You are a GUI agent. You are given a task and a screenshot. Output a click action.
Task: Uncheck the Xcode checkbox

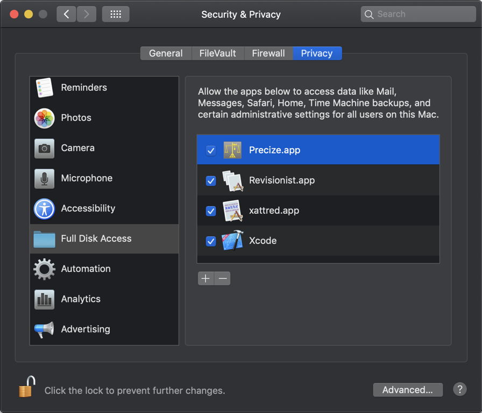tap(211, 241)
